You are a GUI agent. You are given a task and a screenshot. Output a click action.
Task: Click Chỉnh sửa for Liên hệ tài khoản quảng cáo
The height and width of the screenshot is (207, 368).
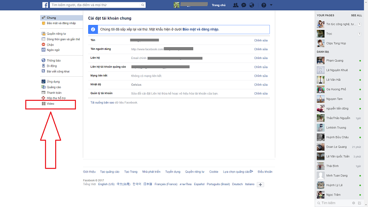[x=261, y=67]
